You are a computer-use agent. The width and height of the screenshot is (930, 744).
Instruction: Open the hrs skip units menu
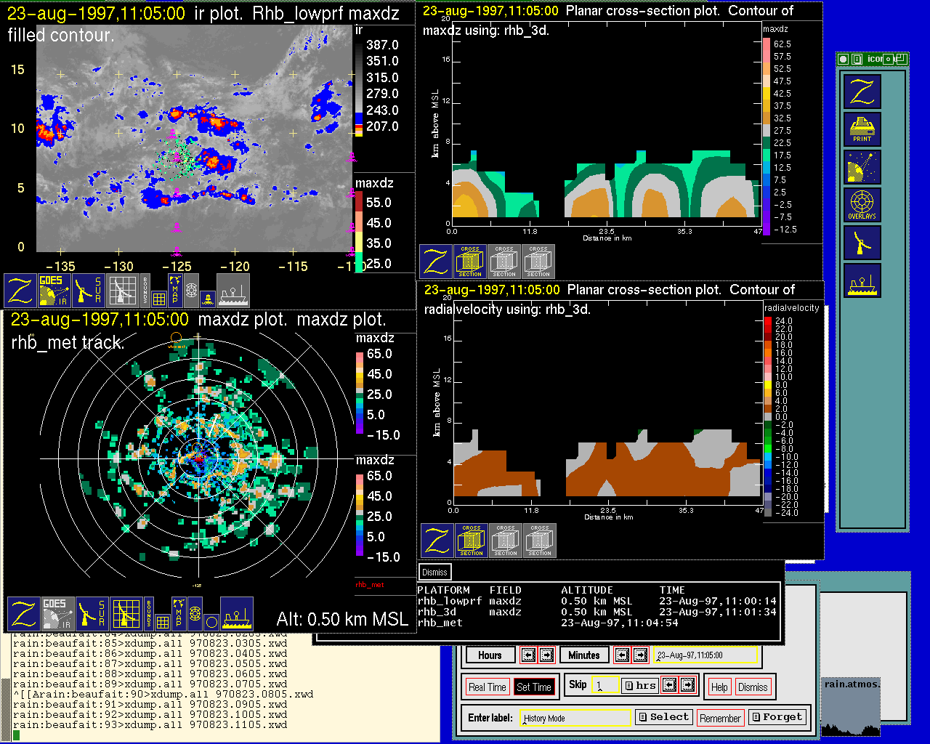640,685
